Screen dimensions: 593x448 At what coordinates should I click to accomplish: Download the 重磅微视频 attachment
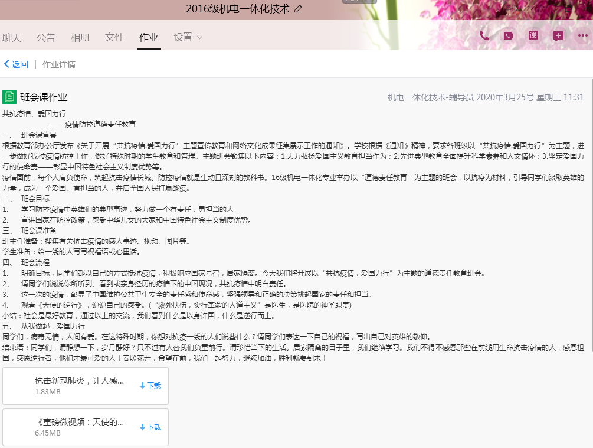[x=150, y=427]
